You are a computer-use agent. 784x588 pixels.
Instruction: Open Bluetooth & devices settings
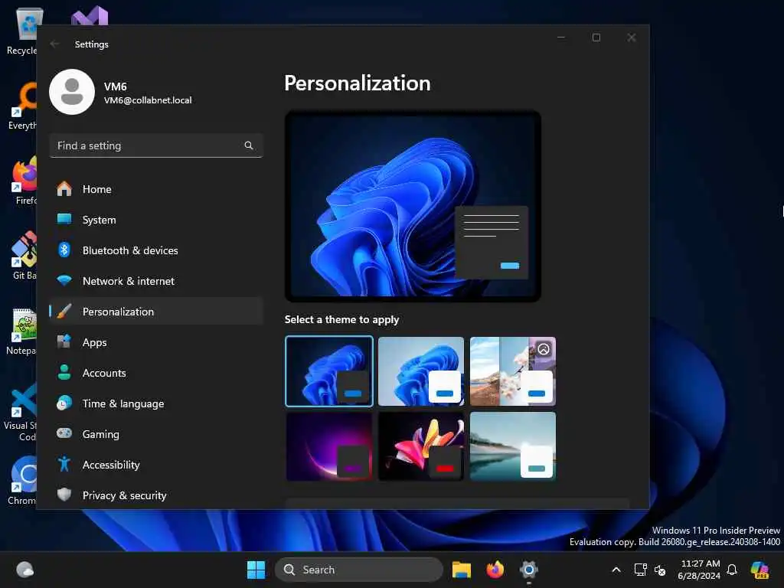(x=156, y=250)
